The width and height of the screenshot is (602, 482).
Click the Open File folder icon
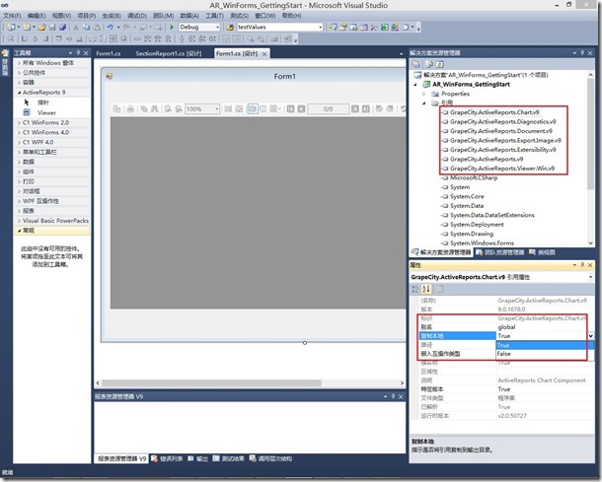pyautogui.click(x=41, y=28)
